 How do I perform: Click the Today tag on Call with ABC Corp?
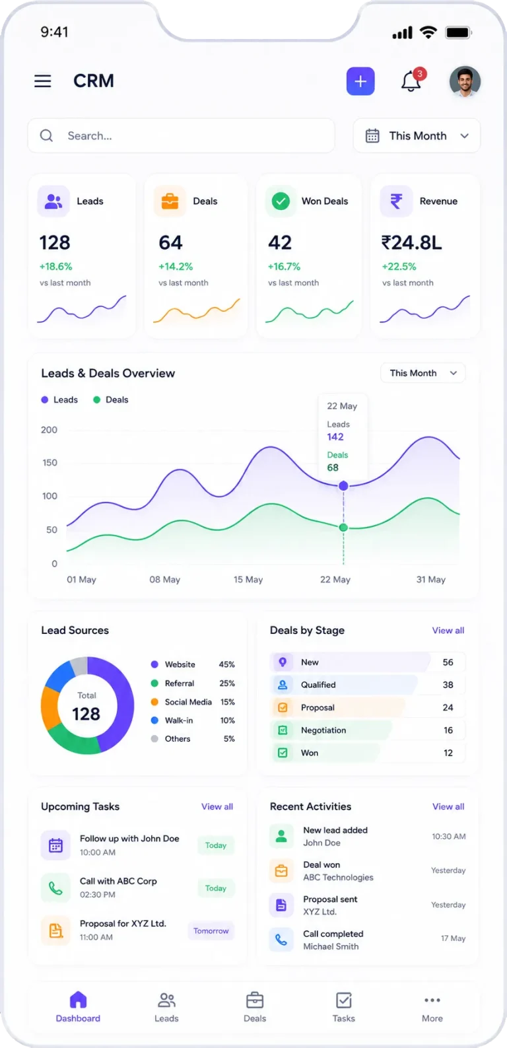(x=216, y=888)
